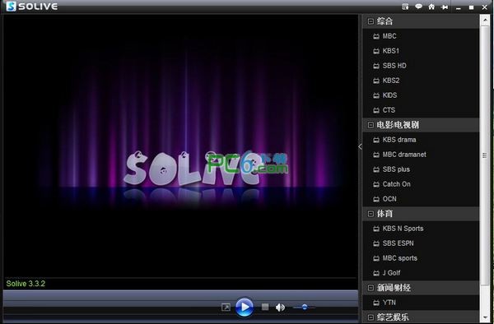Screen dimensions: 494x324
Task: Adjust the volume slider knob
Action: tap(305, 307)
